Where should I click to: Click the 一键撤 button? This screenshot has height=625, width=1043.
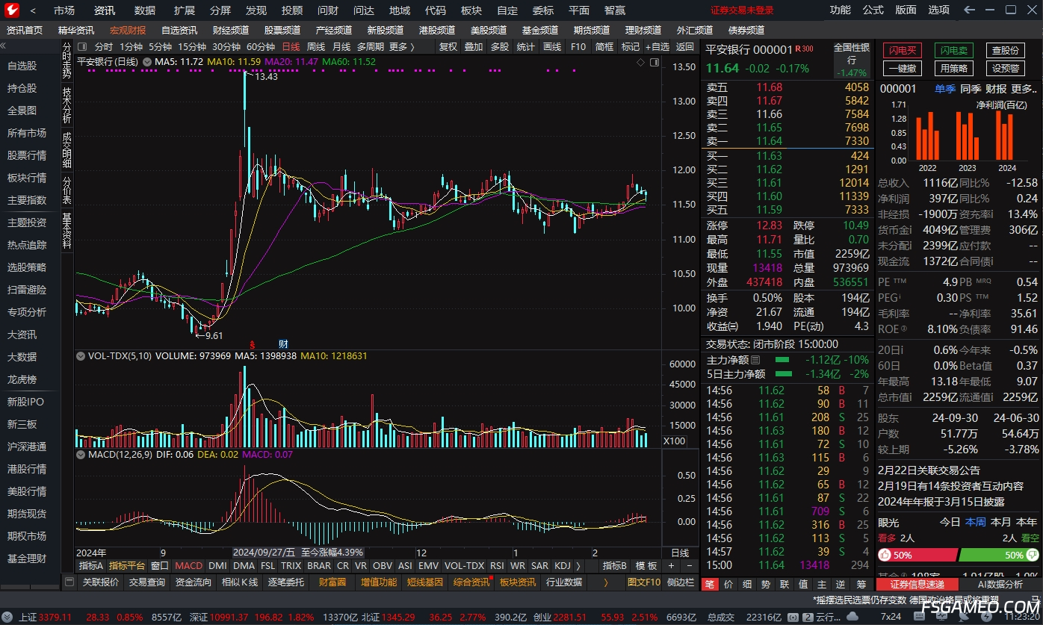[x=903, y=68]
